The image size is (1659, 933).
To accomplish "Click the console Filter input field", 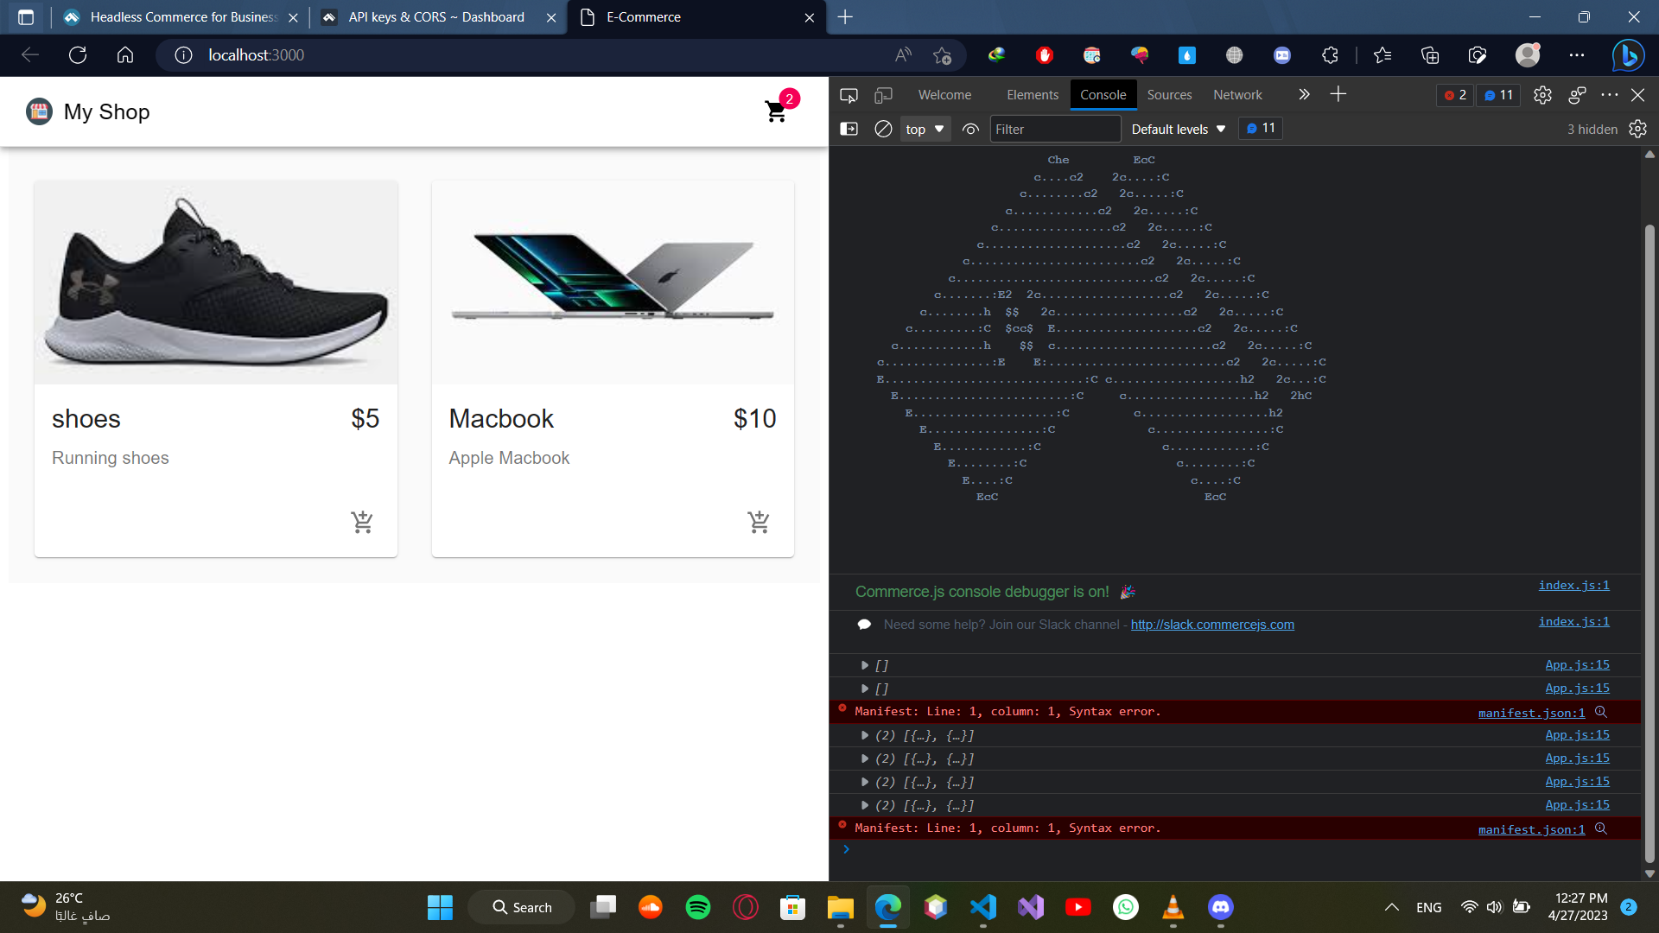I will [x=1054, y=129].
